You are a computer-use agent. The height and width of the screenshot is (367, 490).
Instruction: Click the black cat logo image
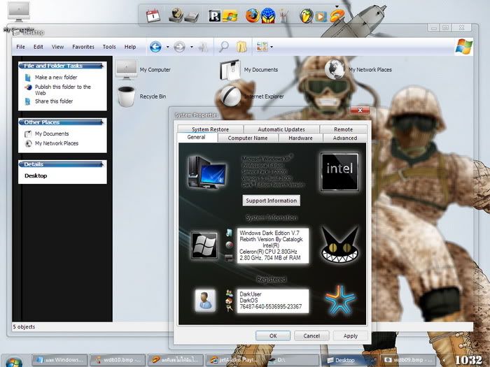pyautogui.click(x=339, y=245)
